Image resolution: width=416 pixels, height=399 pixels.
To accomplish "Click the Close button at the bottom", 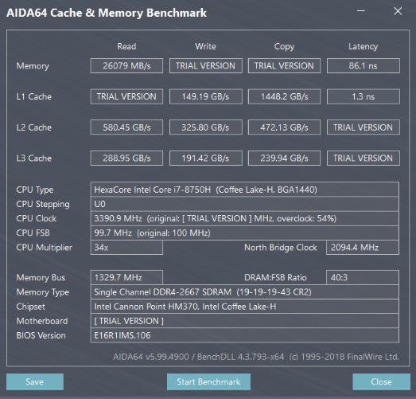I will pos(381,381).
